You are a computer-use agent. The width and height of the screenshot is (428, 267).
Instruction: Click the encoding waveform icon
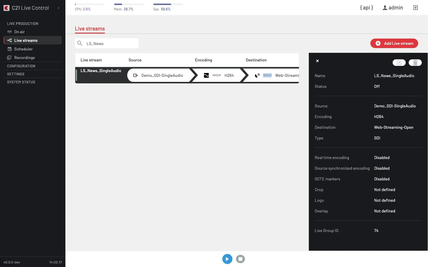206,75
